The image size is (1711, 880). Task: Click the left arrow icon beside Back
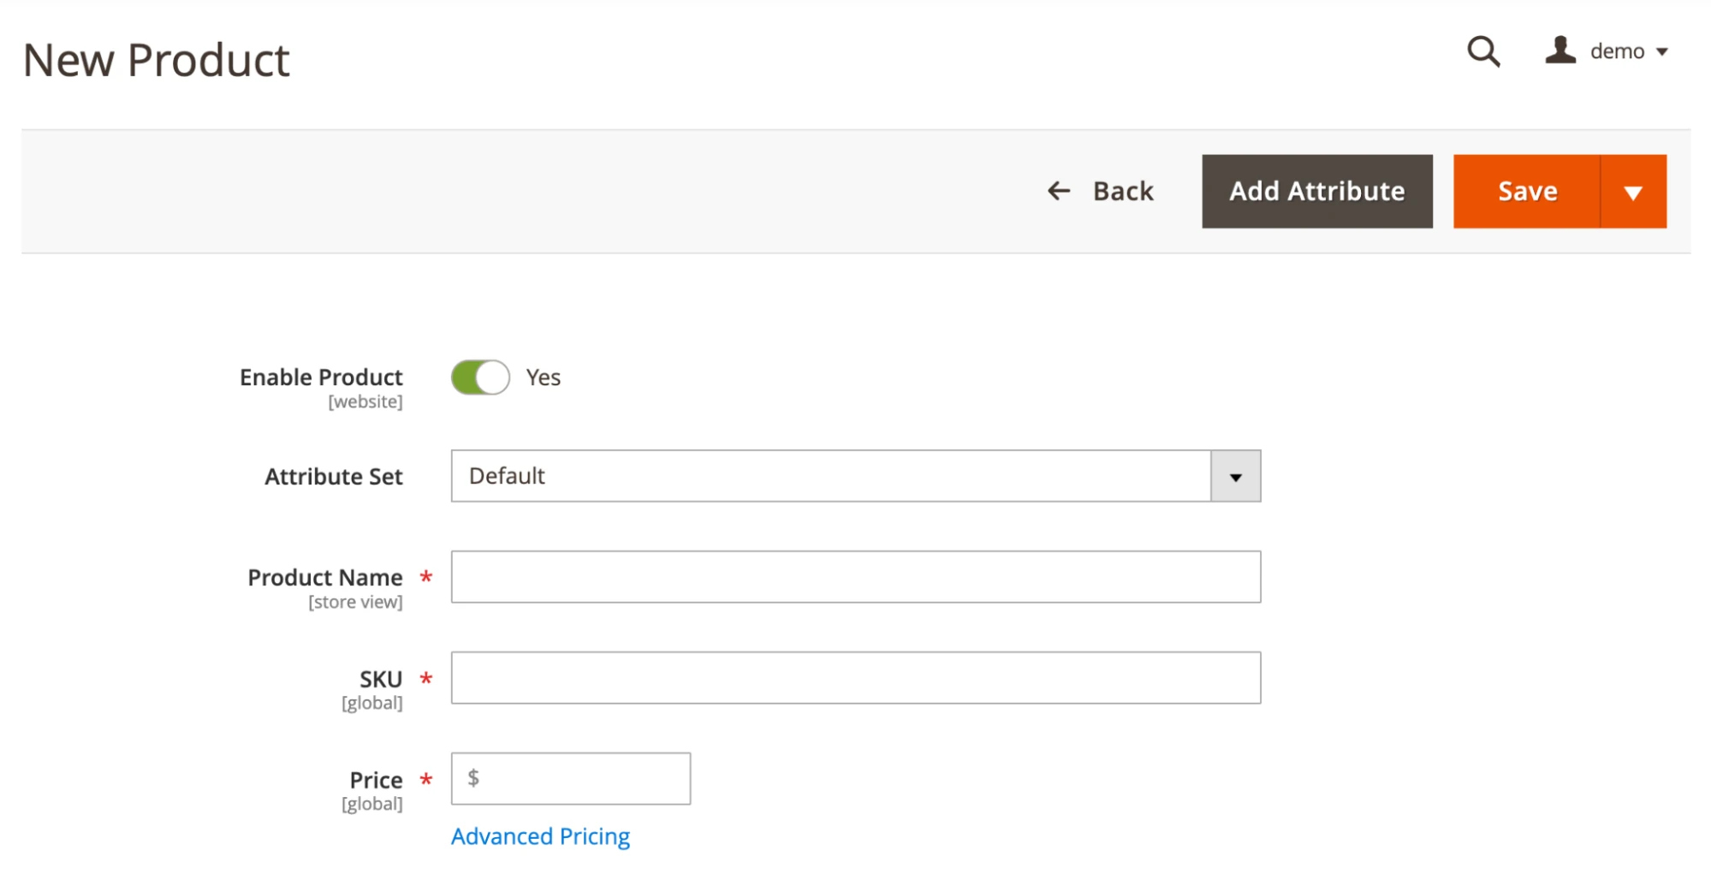(1059, 191)
